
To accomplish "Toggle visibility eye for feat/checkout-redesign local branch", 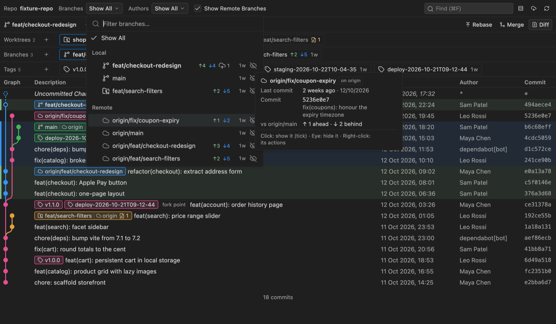I will pyautogui.click(x=253, y=66).
